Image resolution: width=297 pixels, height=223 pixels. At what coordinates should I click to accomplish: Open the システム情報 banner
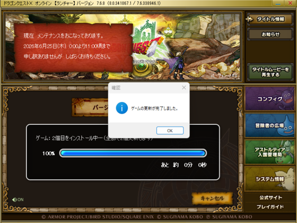click(270, 179)
